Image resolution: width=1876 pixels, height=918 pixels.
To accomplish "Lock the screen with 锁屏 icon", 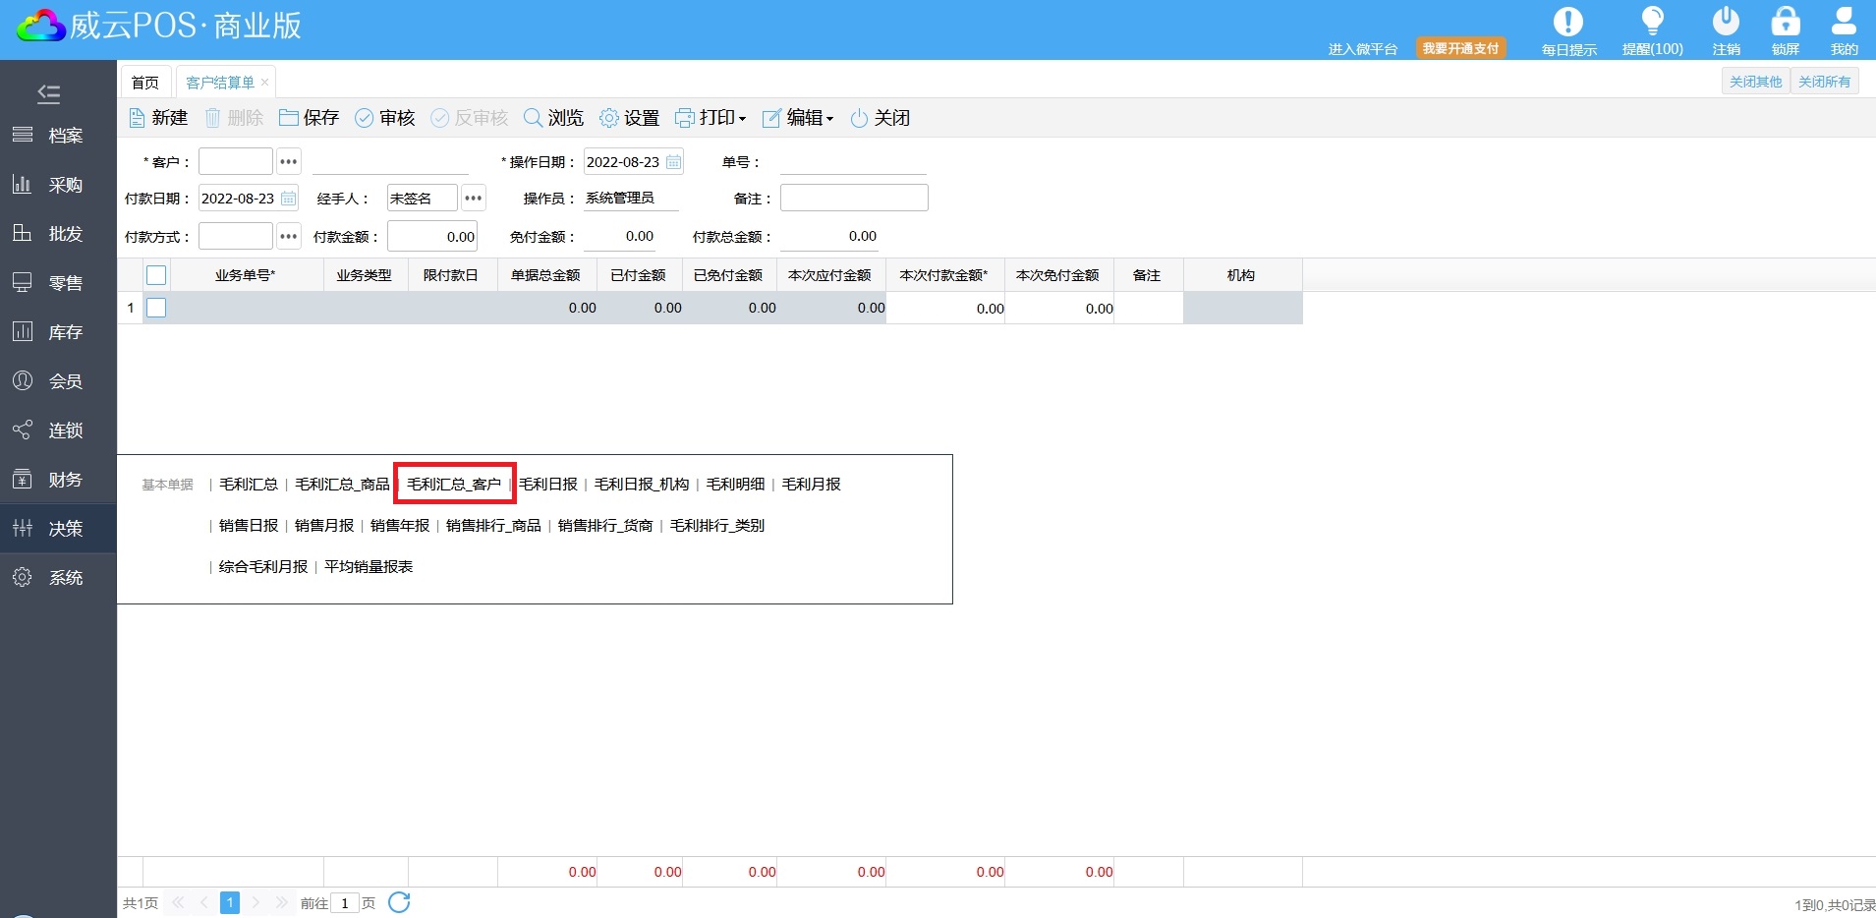I will click(x=1785, y=22).
